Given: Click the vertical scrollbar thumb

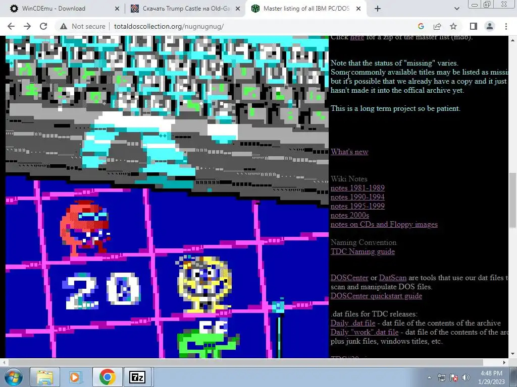Looking at the screenshot, I should click(512, 200).
